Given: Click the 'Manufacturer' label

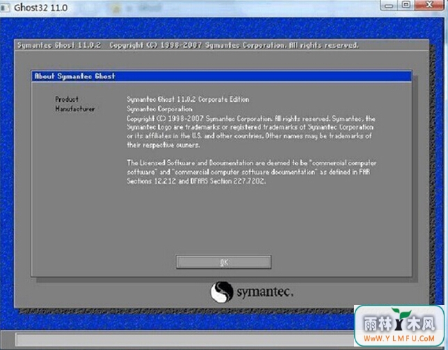Looking at the screenshot, I should point(75,108).
